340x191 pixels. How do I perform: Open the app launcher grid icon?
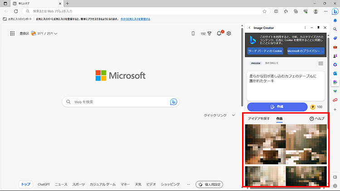point(12,33)
